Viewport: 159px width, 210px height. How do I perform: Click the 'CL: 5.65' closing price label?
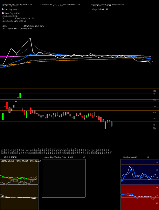click(58, 6)
